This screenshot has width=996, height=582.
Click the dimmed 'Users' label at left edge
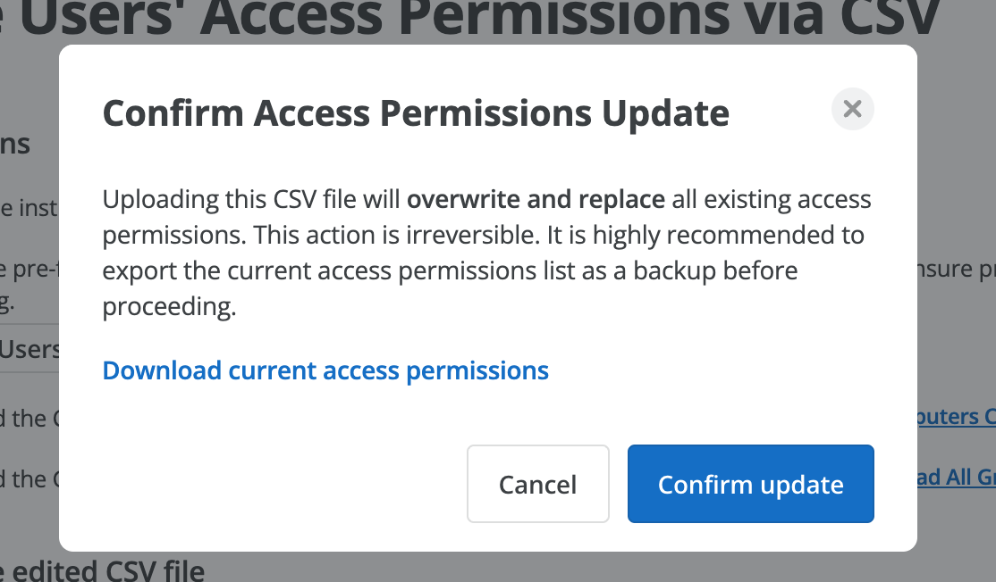(30, 349)
